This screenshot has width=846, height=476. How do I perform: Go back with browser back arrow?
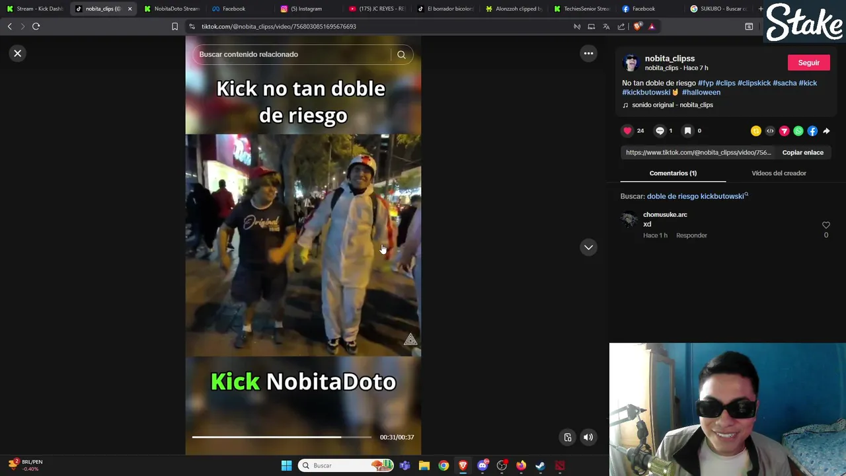click(x=10, y=26)
